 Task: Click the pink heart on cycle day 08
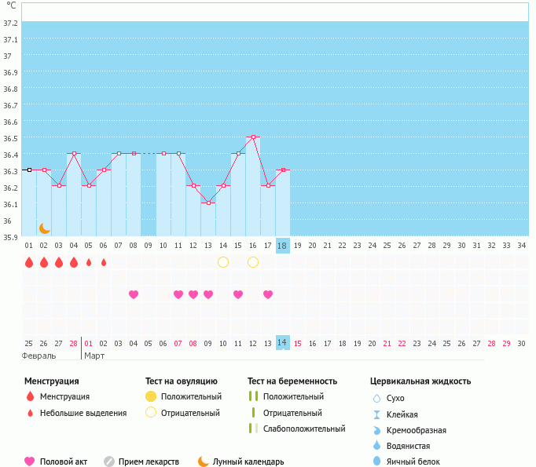(x=134, y=294)
